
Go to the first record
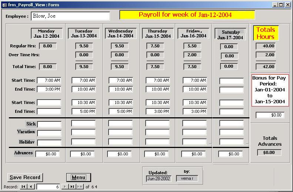pos(23,187)
